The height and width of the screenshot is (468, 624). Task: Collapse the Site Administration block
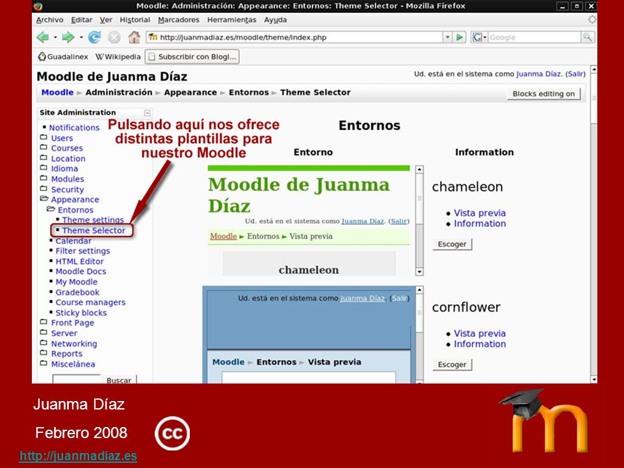coord(148,113)
